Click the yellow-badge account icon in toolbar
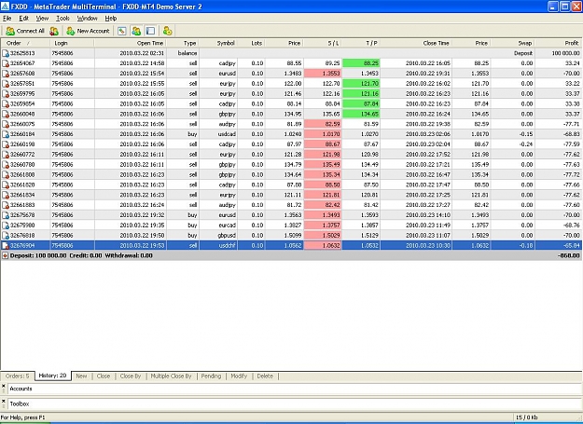Viewport: 583px width, 424px height. pyautogui.click(x=167, y=31)
